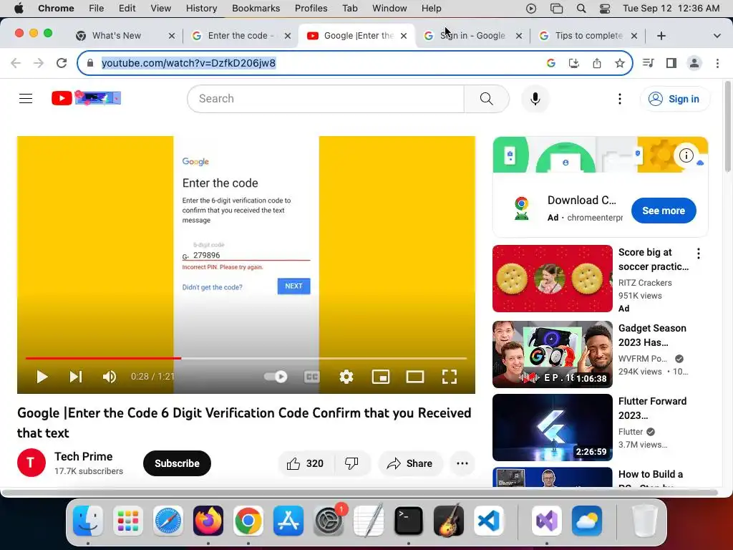Switch to theater mode
The width and height of the screenshot is (733, 550).
coord(415,377)
